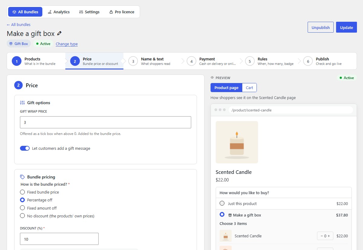Screen dimensions: 363x250
Task: Jump to step 3 Name & text
Action: pyautogui.click(x=152, y=61)
